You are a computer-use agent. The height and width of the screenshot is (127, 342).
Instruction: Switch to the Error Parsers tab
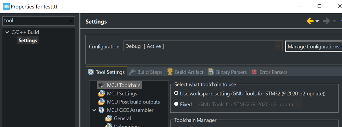pyautogui.click(x=269, y=72)
